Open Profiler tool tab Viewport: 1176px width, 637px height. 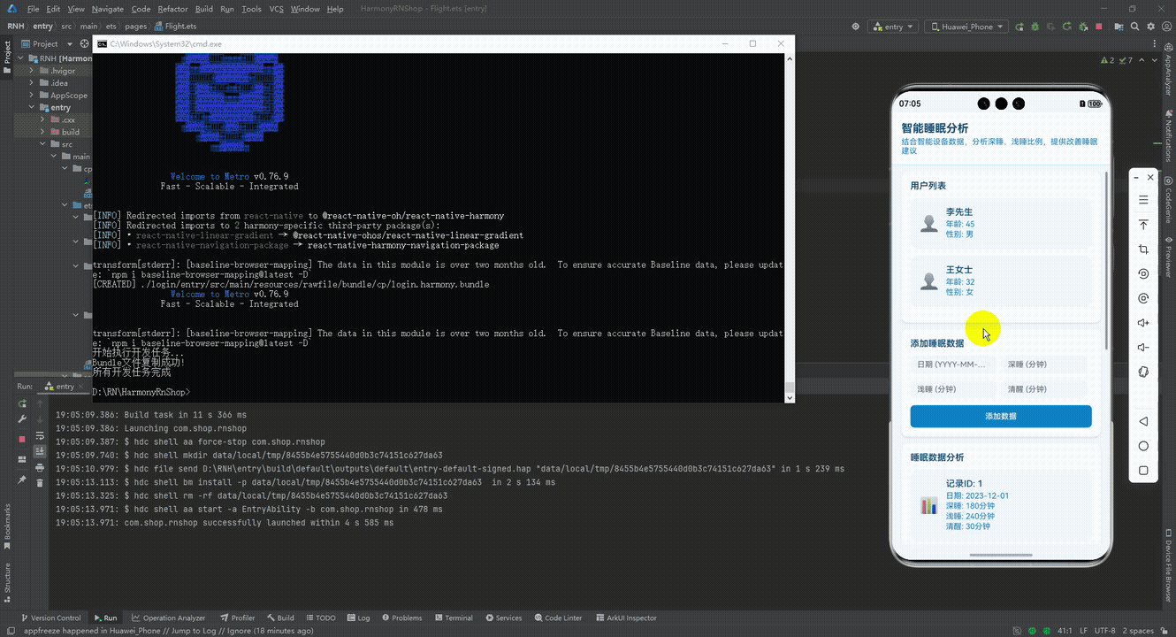[x=238, y=618]
